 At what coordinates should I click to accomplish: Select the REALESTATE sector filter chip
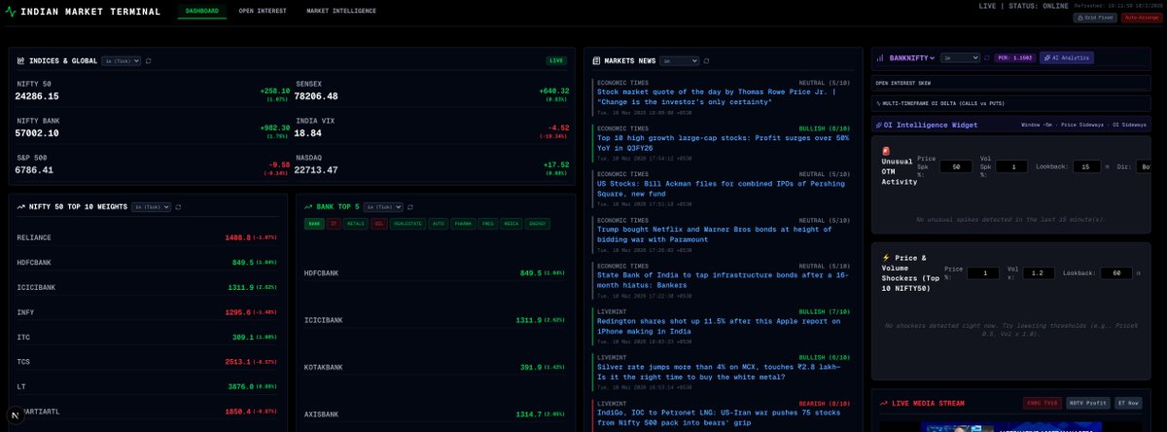pyautogui.click(x=407, y=224)
